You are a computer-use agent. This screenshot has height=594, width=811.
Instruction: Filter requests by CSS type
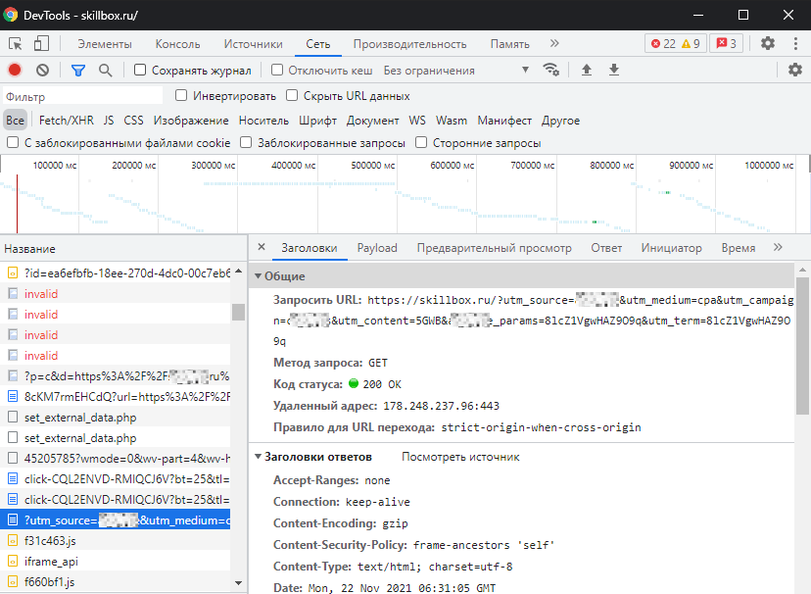point(133,121)
